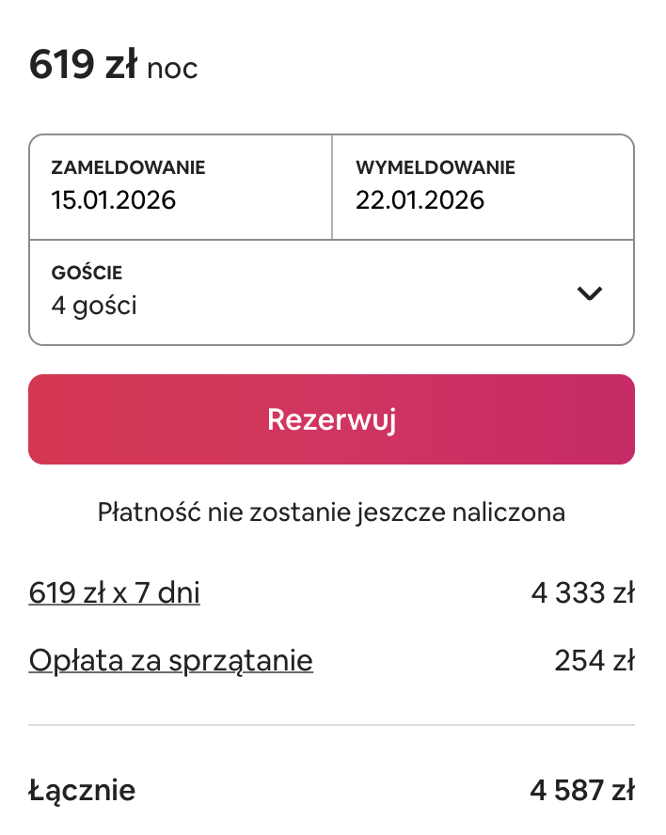666x835 pixels.
Task: Select the WYMELDOWANIE label text
Action: (x=436, y=167)
